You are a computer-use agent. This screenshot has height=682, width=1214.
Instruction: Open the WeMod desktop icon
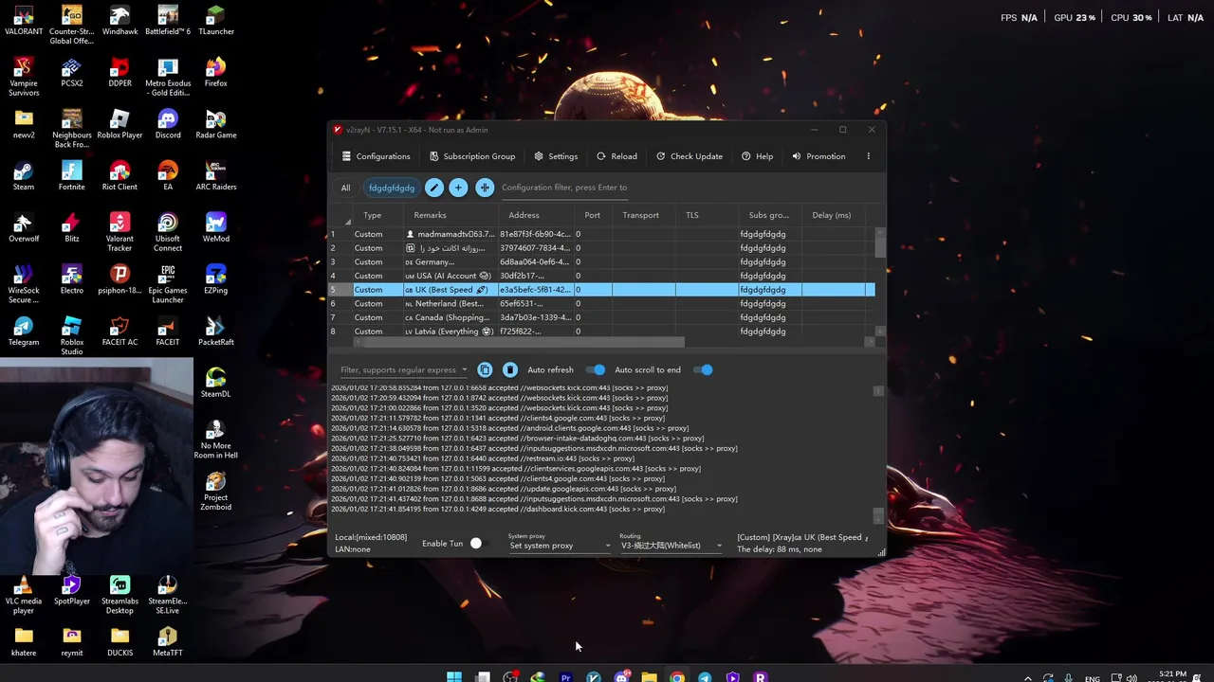[x=215, y=228]
